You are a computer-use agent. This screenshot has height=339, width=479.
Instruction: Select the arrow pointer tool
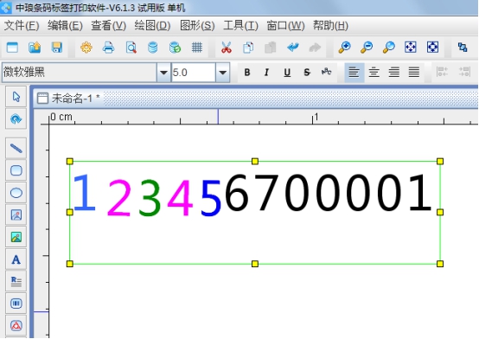coord(16,97)
